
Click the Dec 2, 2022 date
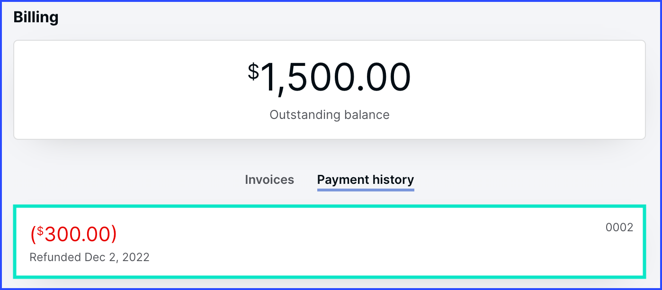coord(117,257)
